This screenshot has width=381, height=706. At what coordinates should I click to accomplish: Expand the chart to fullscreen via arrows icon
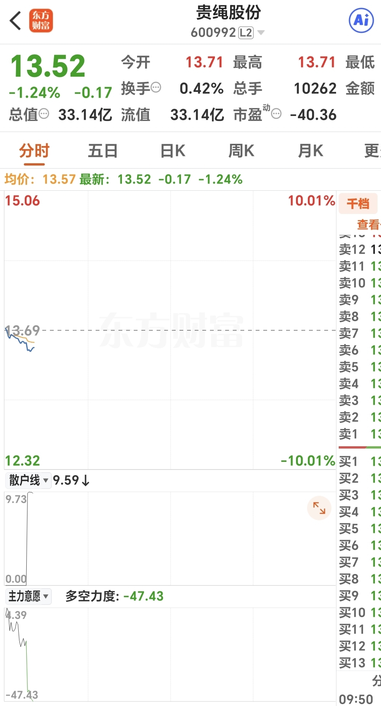(319, 508)
